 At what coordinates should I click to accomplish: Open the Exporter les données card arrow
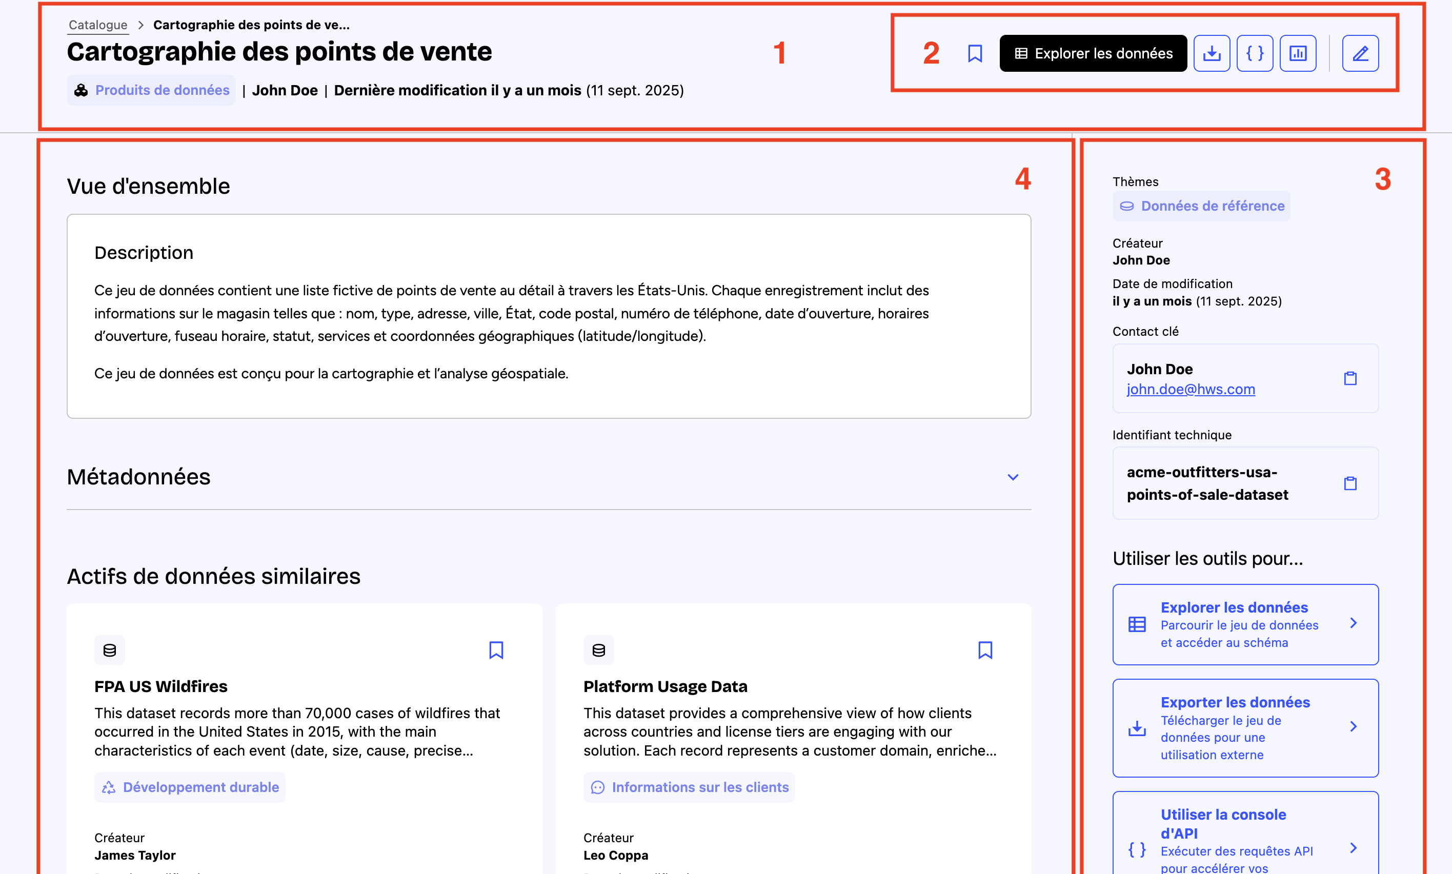click(x=1353, y=727)
